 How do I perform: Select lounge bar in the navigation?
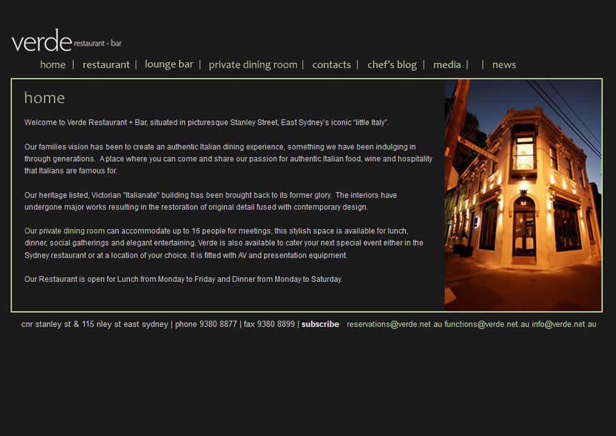(x=169, y=64)
